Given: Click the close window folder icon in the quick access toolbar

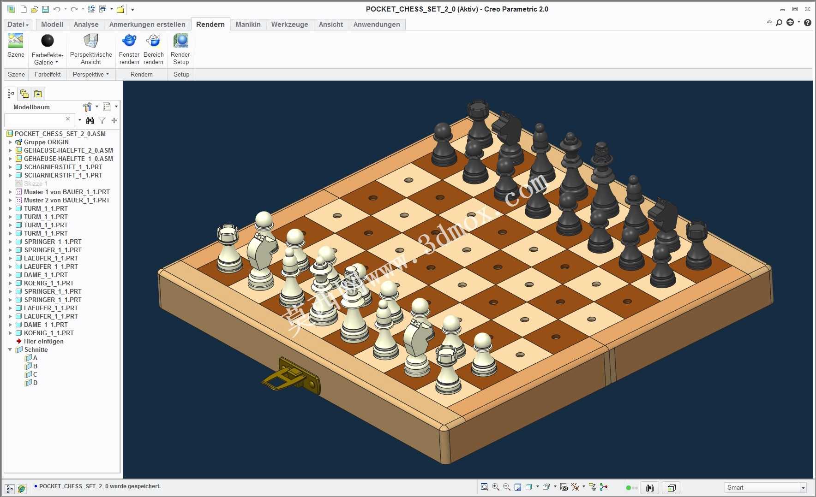Looking at the screenshot, I should coord(120,9).
